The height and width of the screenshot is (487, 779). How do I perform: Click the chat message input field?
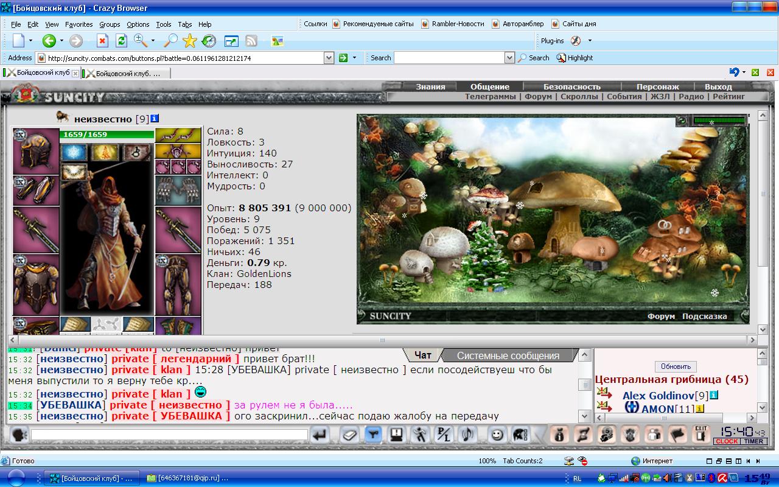coord(169,435)
